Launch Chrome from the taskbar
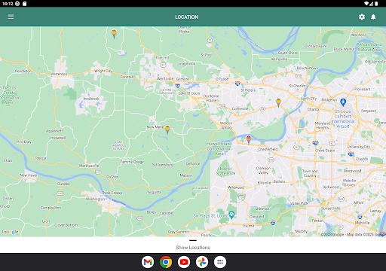 [x=166, y=262]
